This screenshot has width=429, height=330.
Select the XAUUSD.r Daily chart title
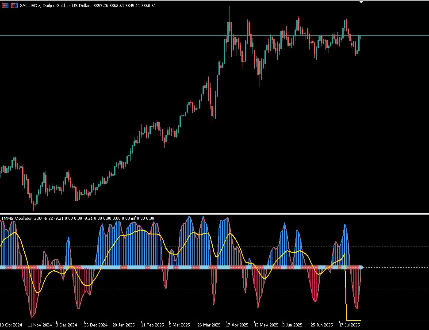pos(55,5)
